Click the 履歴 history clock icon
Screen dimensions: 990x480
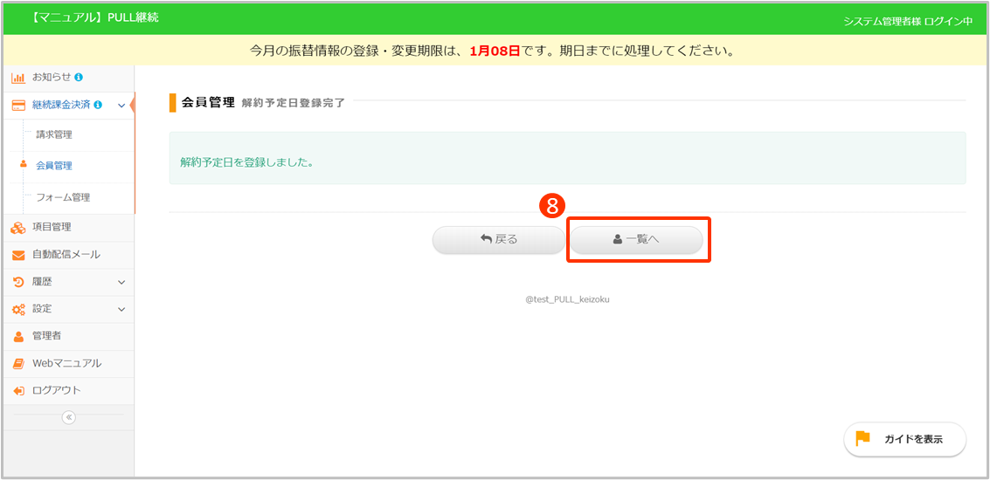tap(17, 282)
